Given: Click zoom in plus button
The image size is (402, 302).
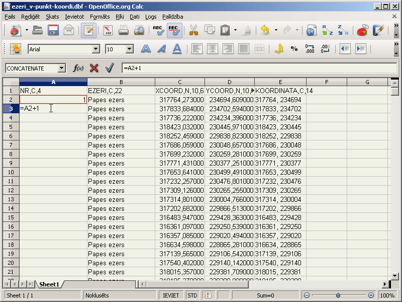Looking at the screenshot, I should pos(371,295).
